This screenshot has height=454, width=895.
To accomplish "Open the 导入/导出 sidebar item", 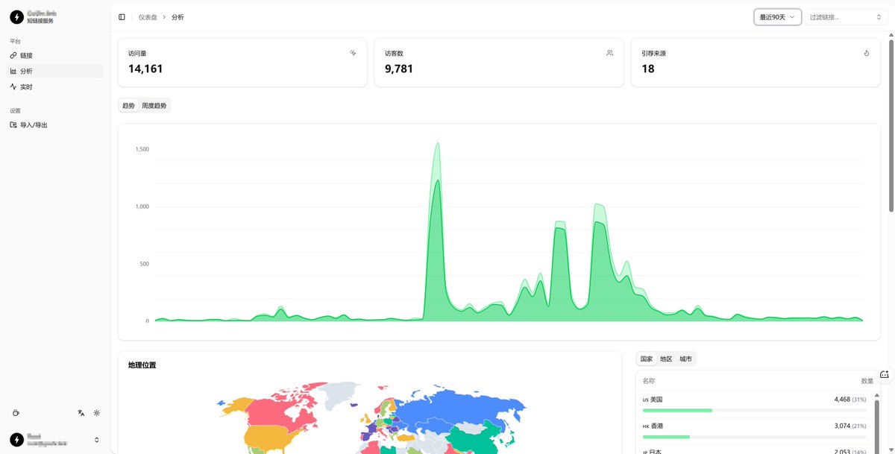I will coord(55,124).
